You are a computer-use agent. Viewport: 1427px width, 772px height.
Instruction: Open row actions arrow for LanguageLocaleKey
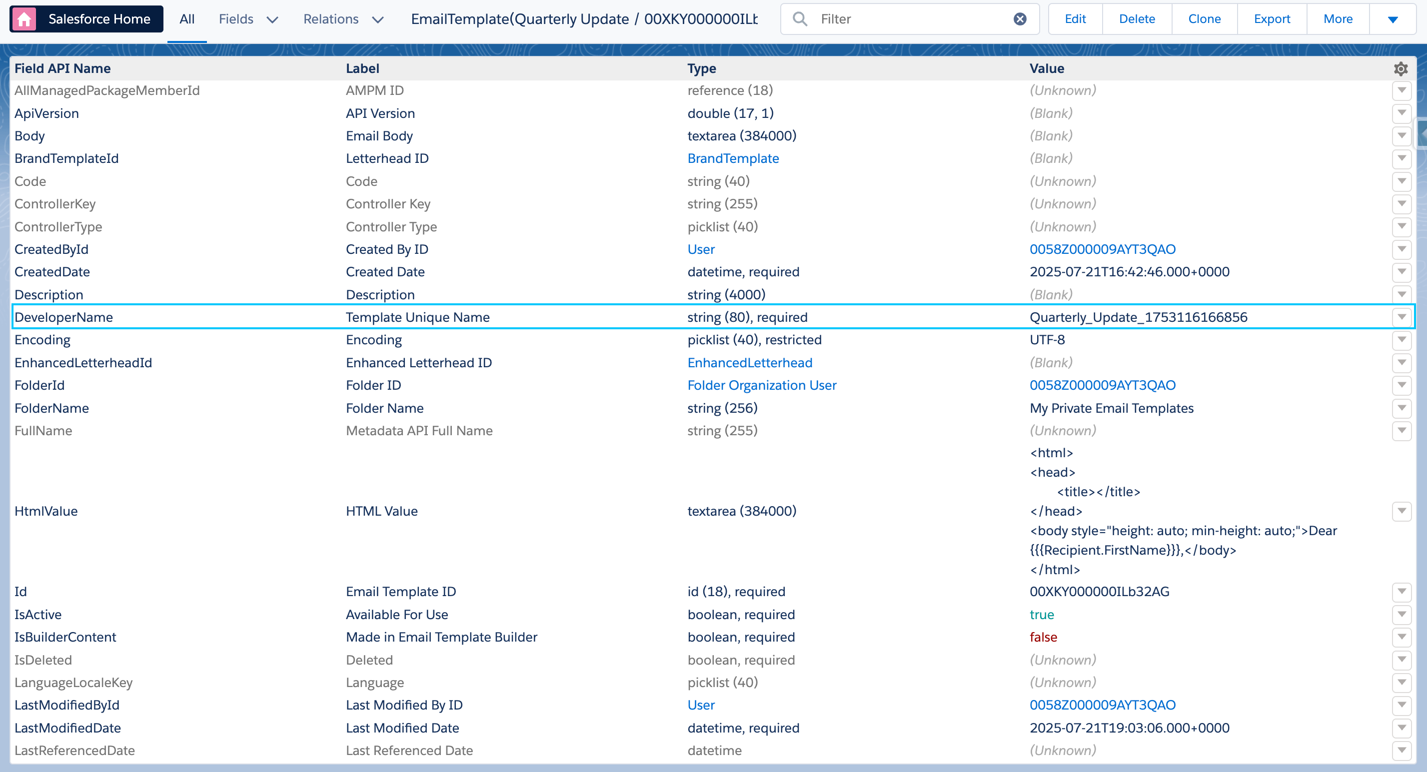(1402, 683)
